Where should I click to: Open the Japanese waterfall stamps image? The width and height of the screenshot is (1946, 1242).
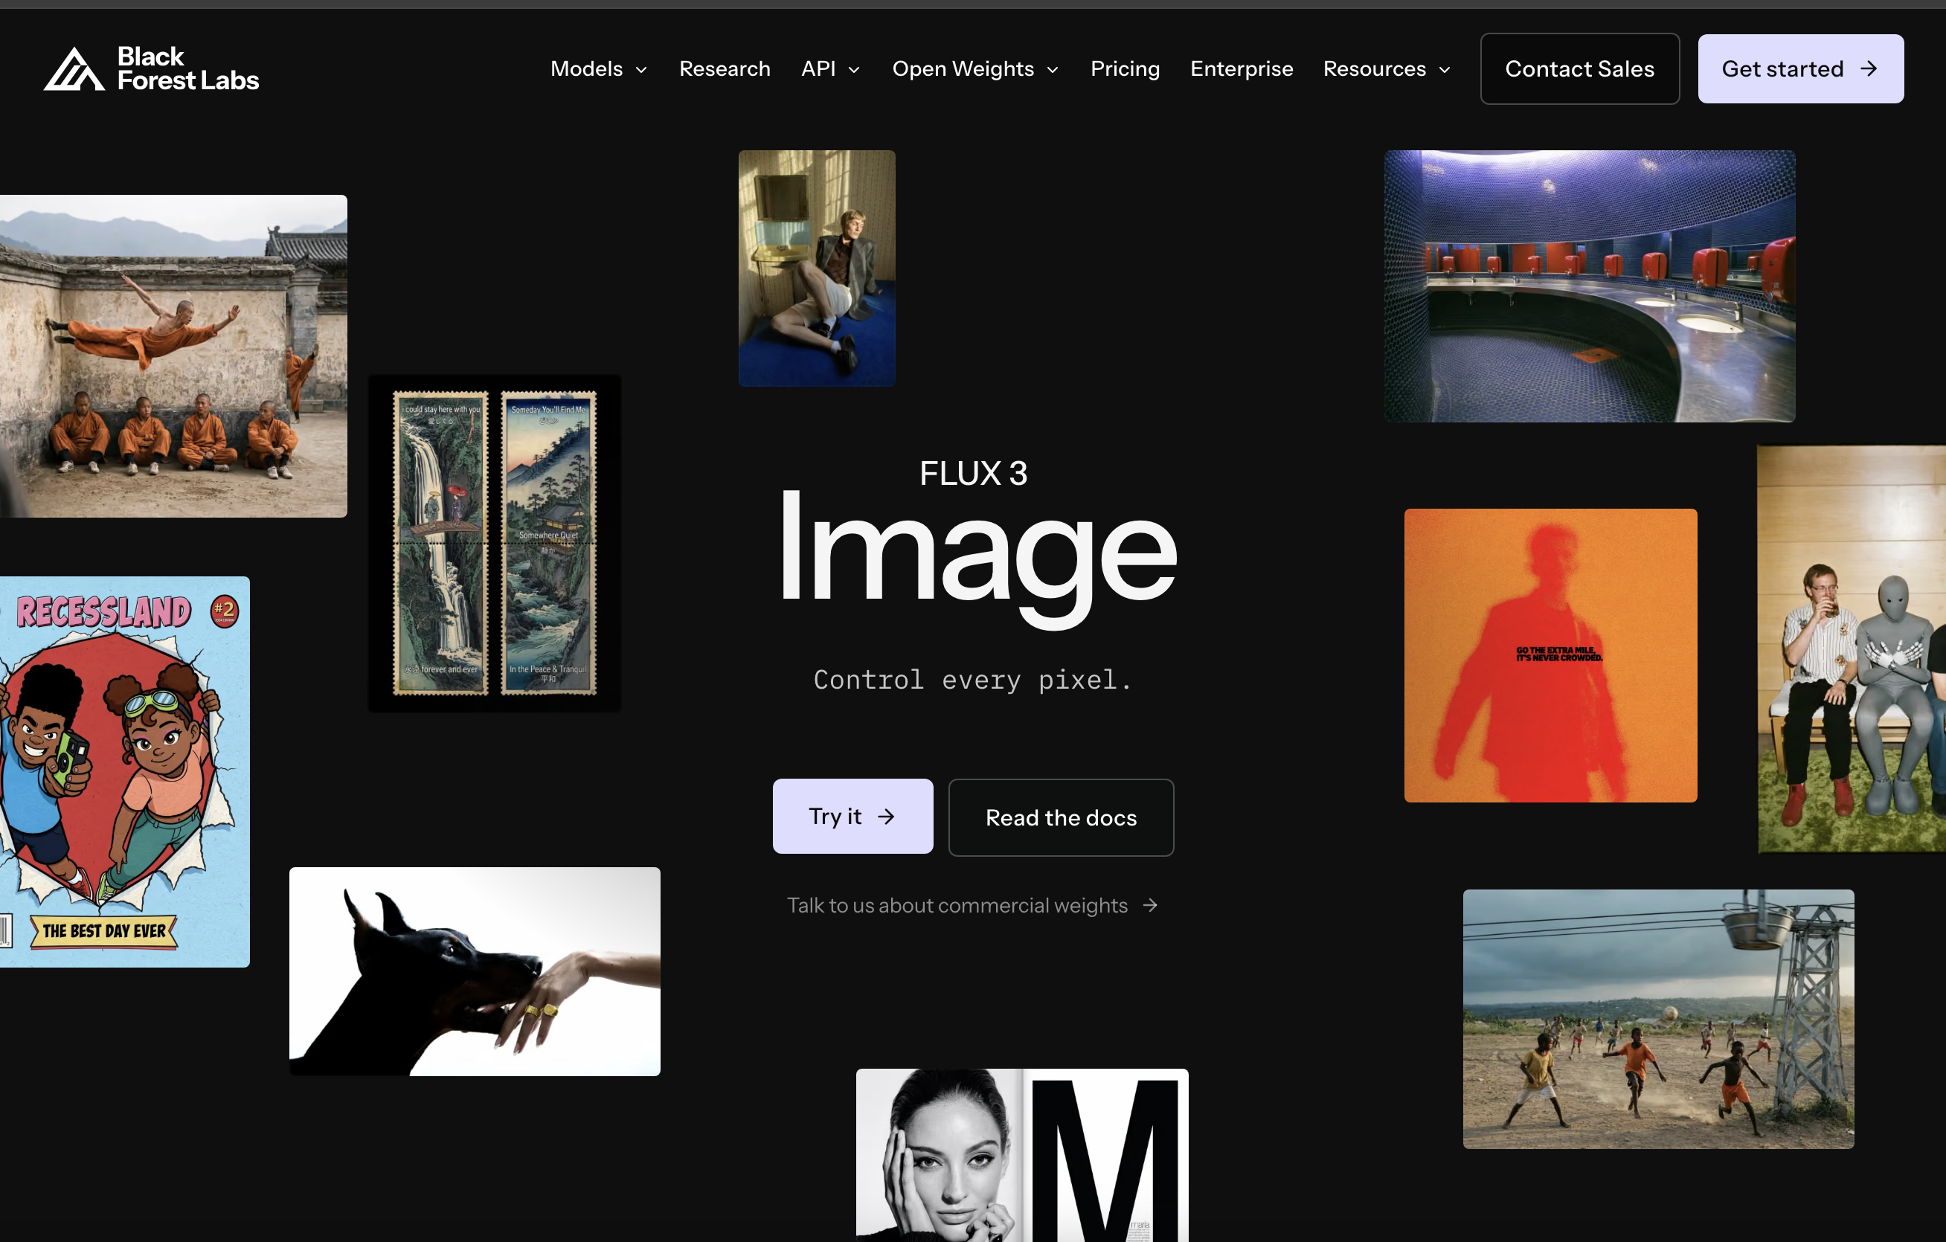(495, 543)
